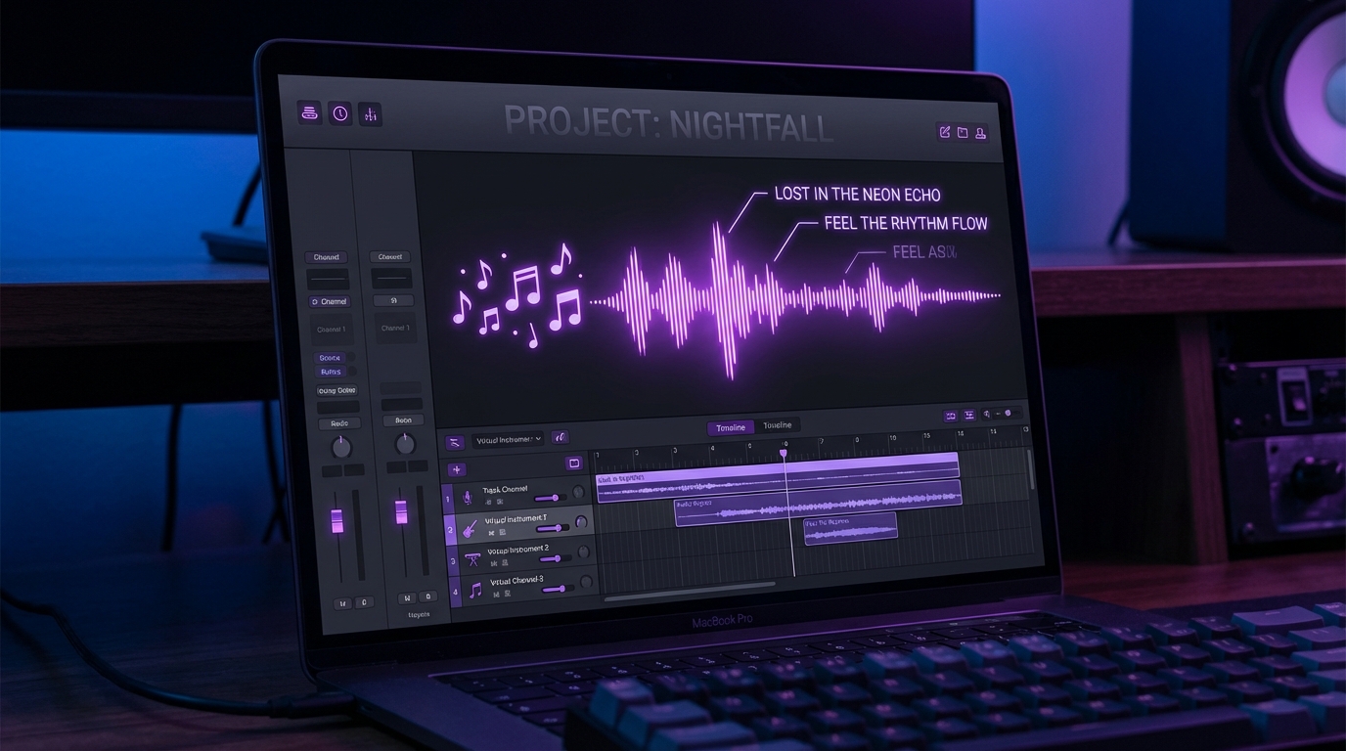The image size is (1346, 751).
Task: Open the folder icon at top right
Action: tap(963, 132)
